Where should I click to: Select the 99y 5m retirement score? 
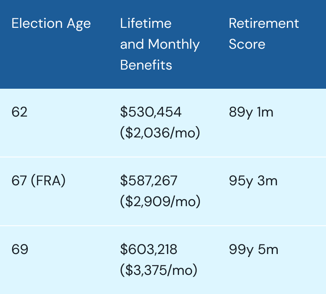tap(253, 250)
